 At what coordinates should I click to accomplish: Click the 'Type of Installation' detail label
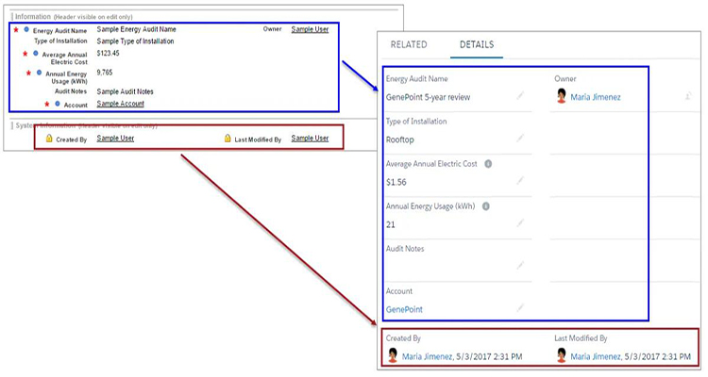pos(416,122)
